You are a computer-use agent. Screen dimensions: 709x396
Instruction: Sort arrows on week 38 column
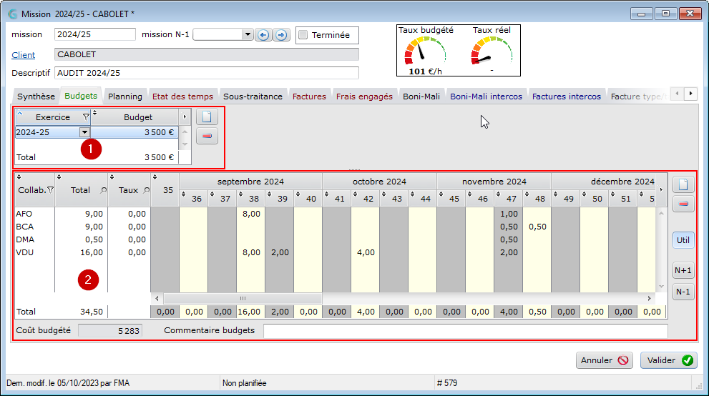click(240, 194)
